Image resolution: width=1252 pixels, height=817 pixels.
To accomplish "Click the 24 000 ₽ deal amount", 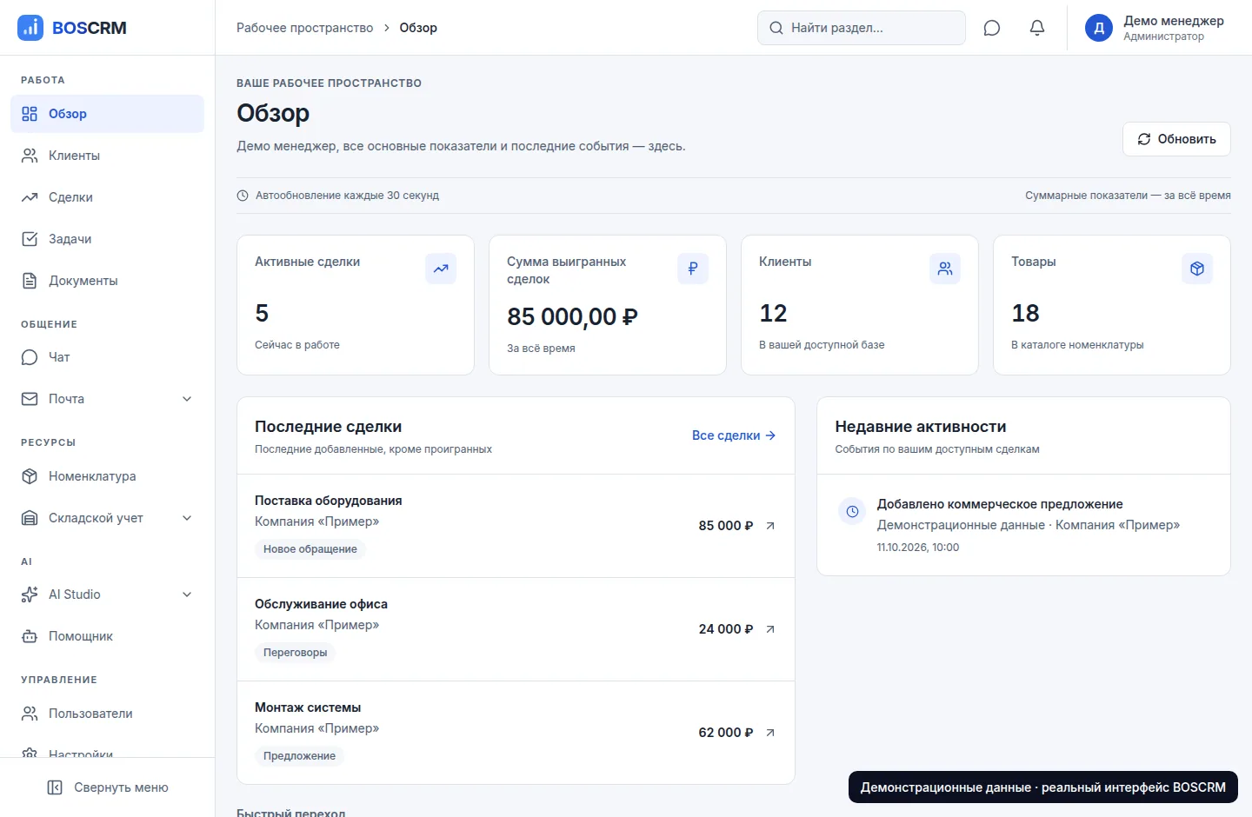I will (726, 629).
